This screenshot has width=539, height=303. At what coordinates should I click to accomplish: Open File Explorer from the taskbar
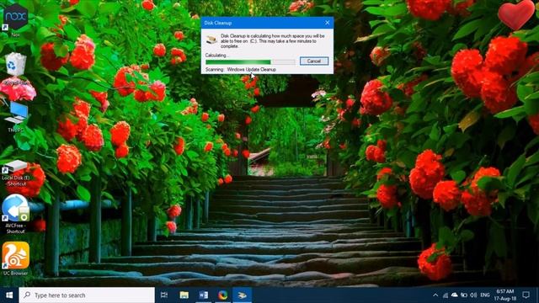click(184, 295)
